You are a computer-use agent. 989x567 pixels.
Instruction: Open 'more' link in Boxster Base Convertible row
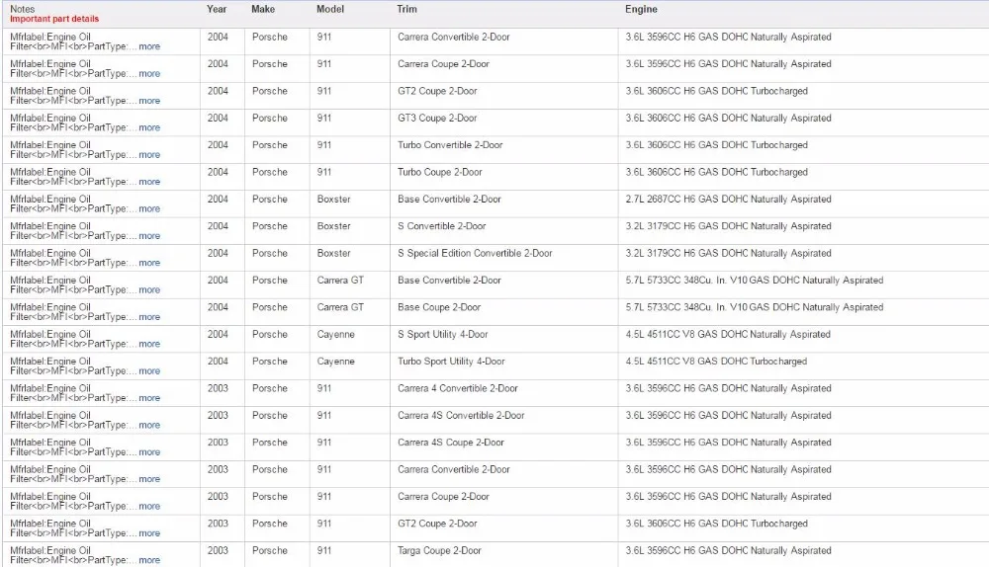(x=149, y=209)
